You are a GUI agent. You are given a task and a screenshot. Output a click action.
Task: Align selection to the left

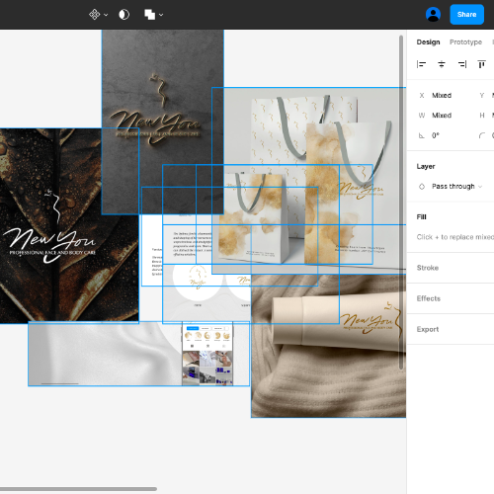pyautogui.click(x=421, y=64)
